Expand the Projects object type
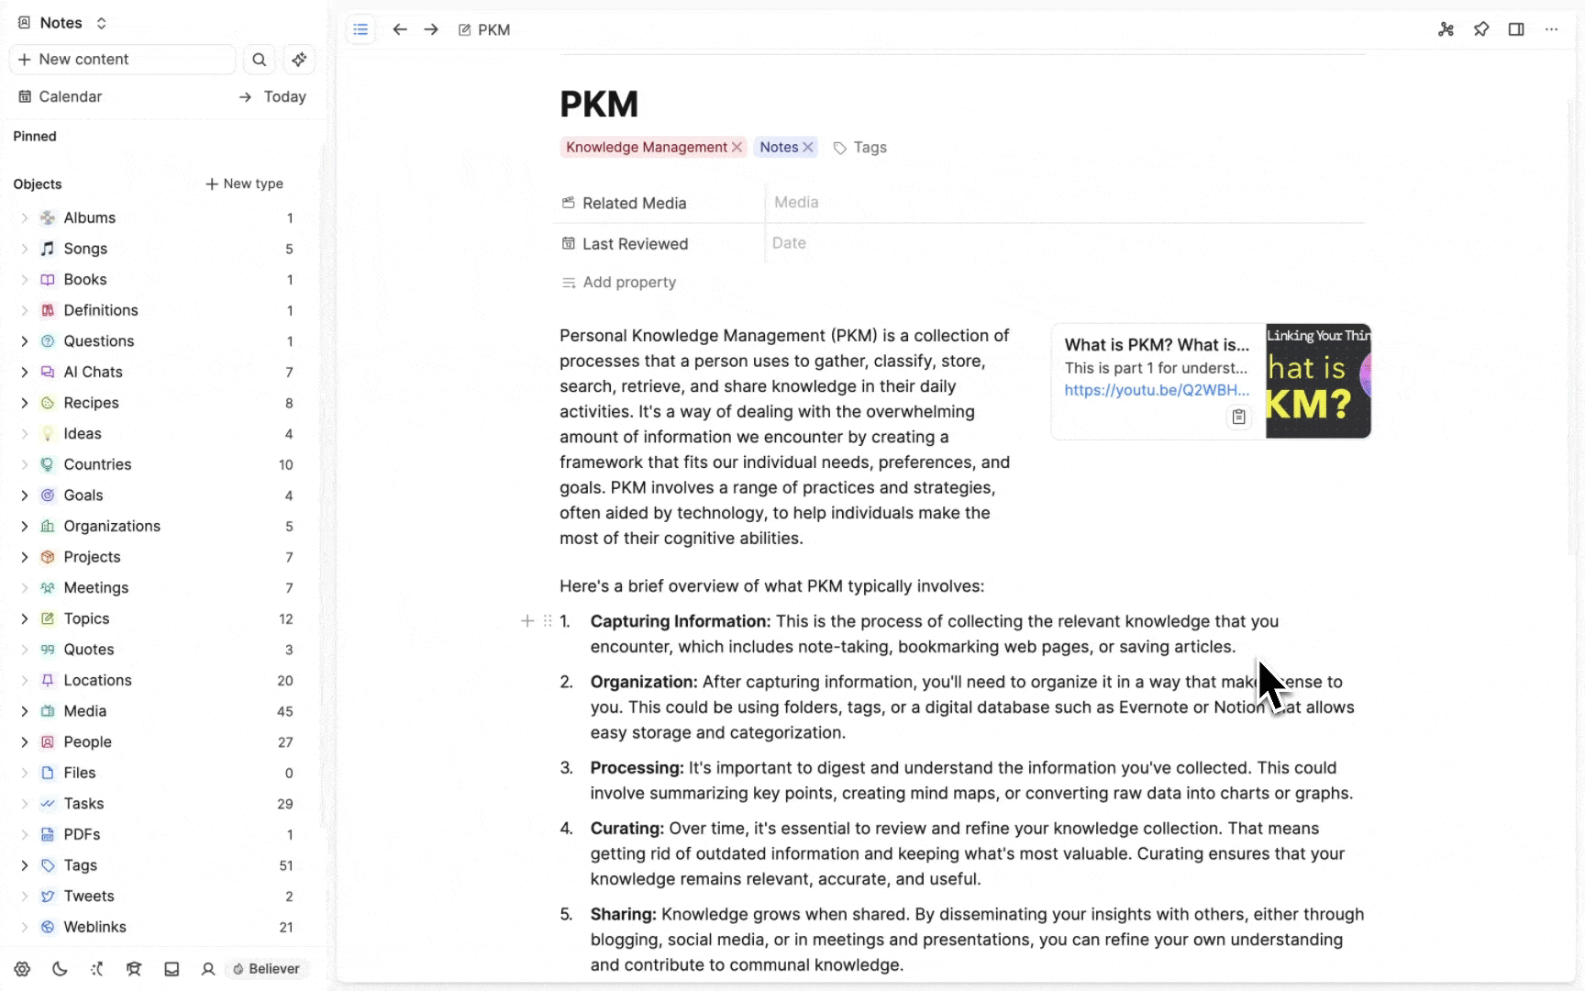1585x991 pixels. point(25,557)
